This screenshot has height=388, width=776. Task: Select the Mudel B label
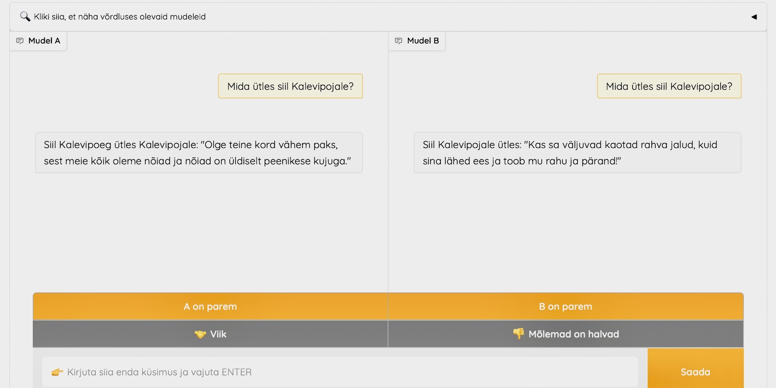[x=423, y=41]
